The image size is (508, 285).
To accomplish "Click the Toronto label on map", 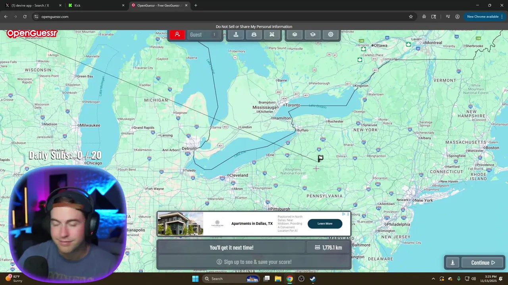I will point(292,105).
